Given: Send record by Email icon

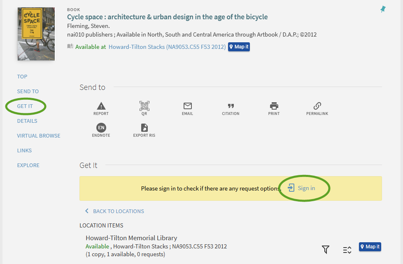Looking at the screenshot, I should coord(187,106).
